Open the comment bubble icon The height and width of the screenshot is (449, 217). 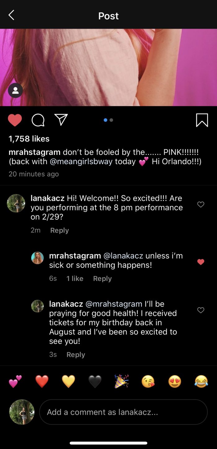[x=38, y=120]
